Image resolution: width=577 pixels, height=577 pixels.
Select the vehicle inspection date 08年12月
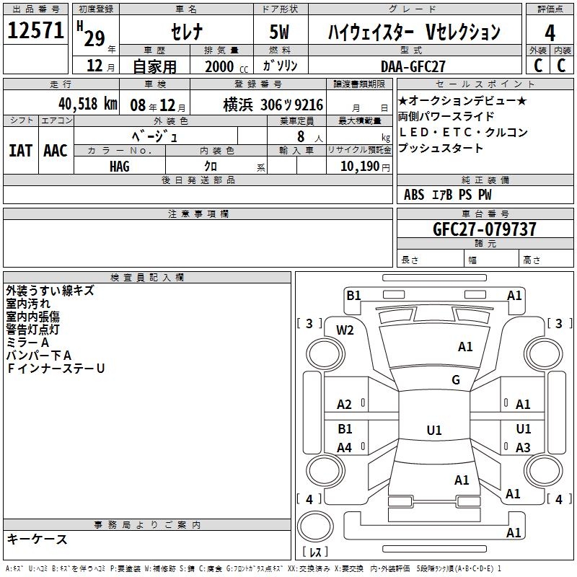click(x=157, y=105)
